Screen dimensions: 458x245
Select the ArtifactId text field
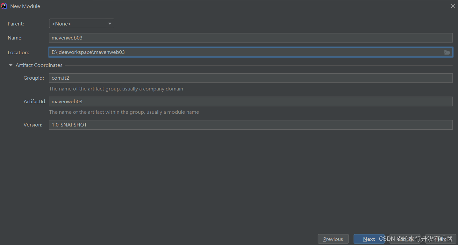pyautogui.click(x=251, y=102)
